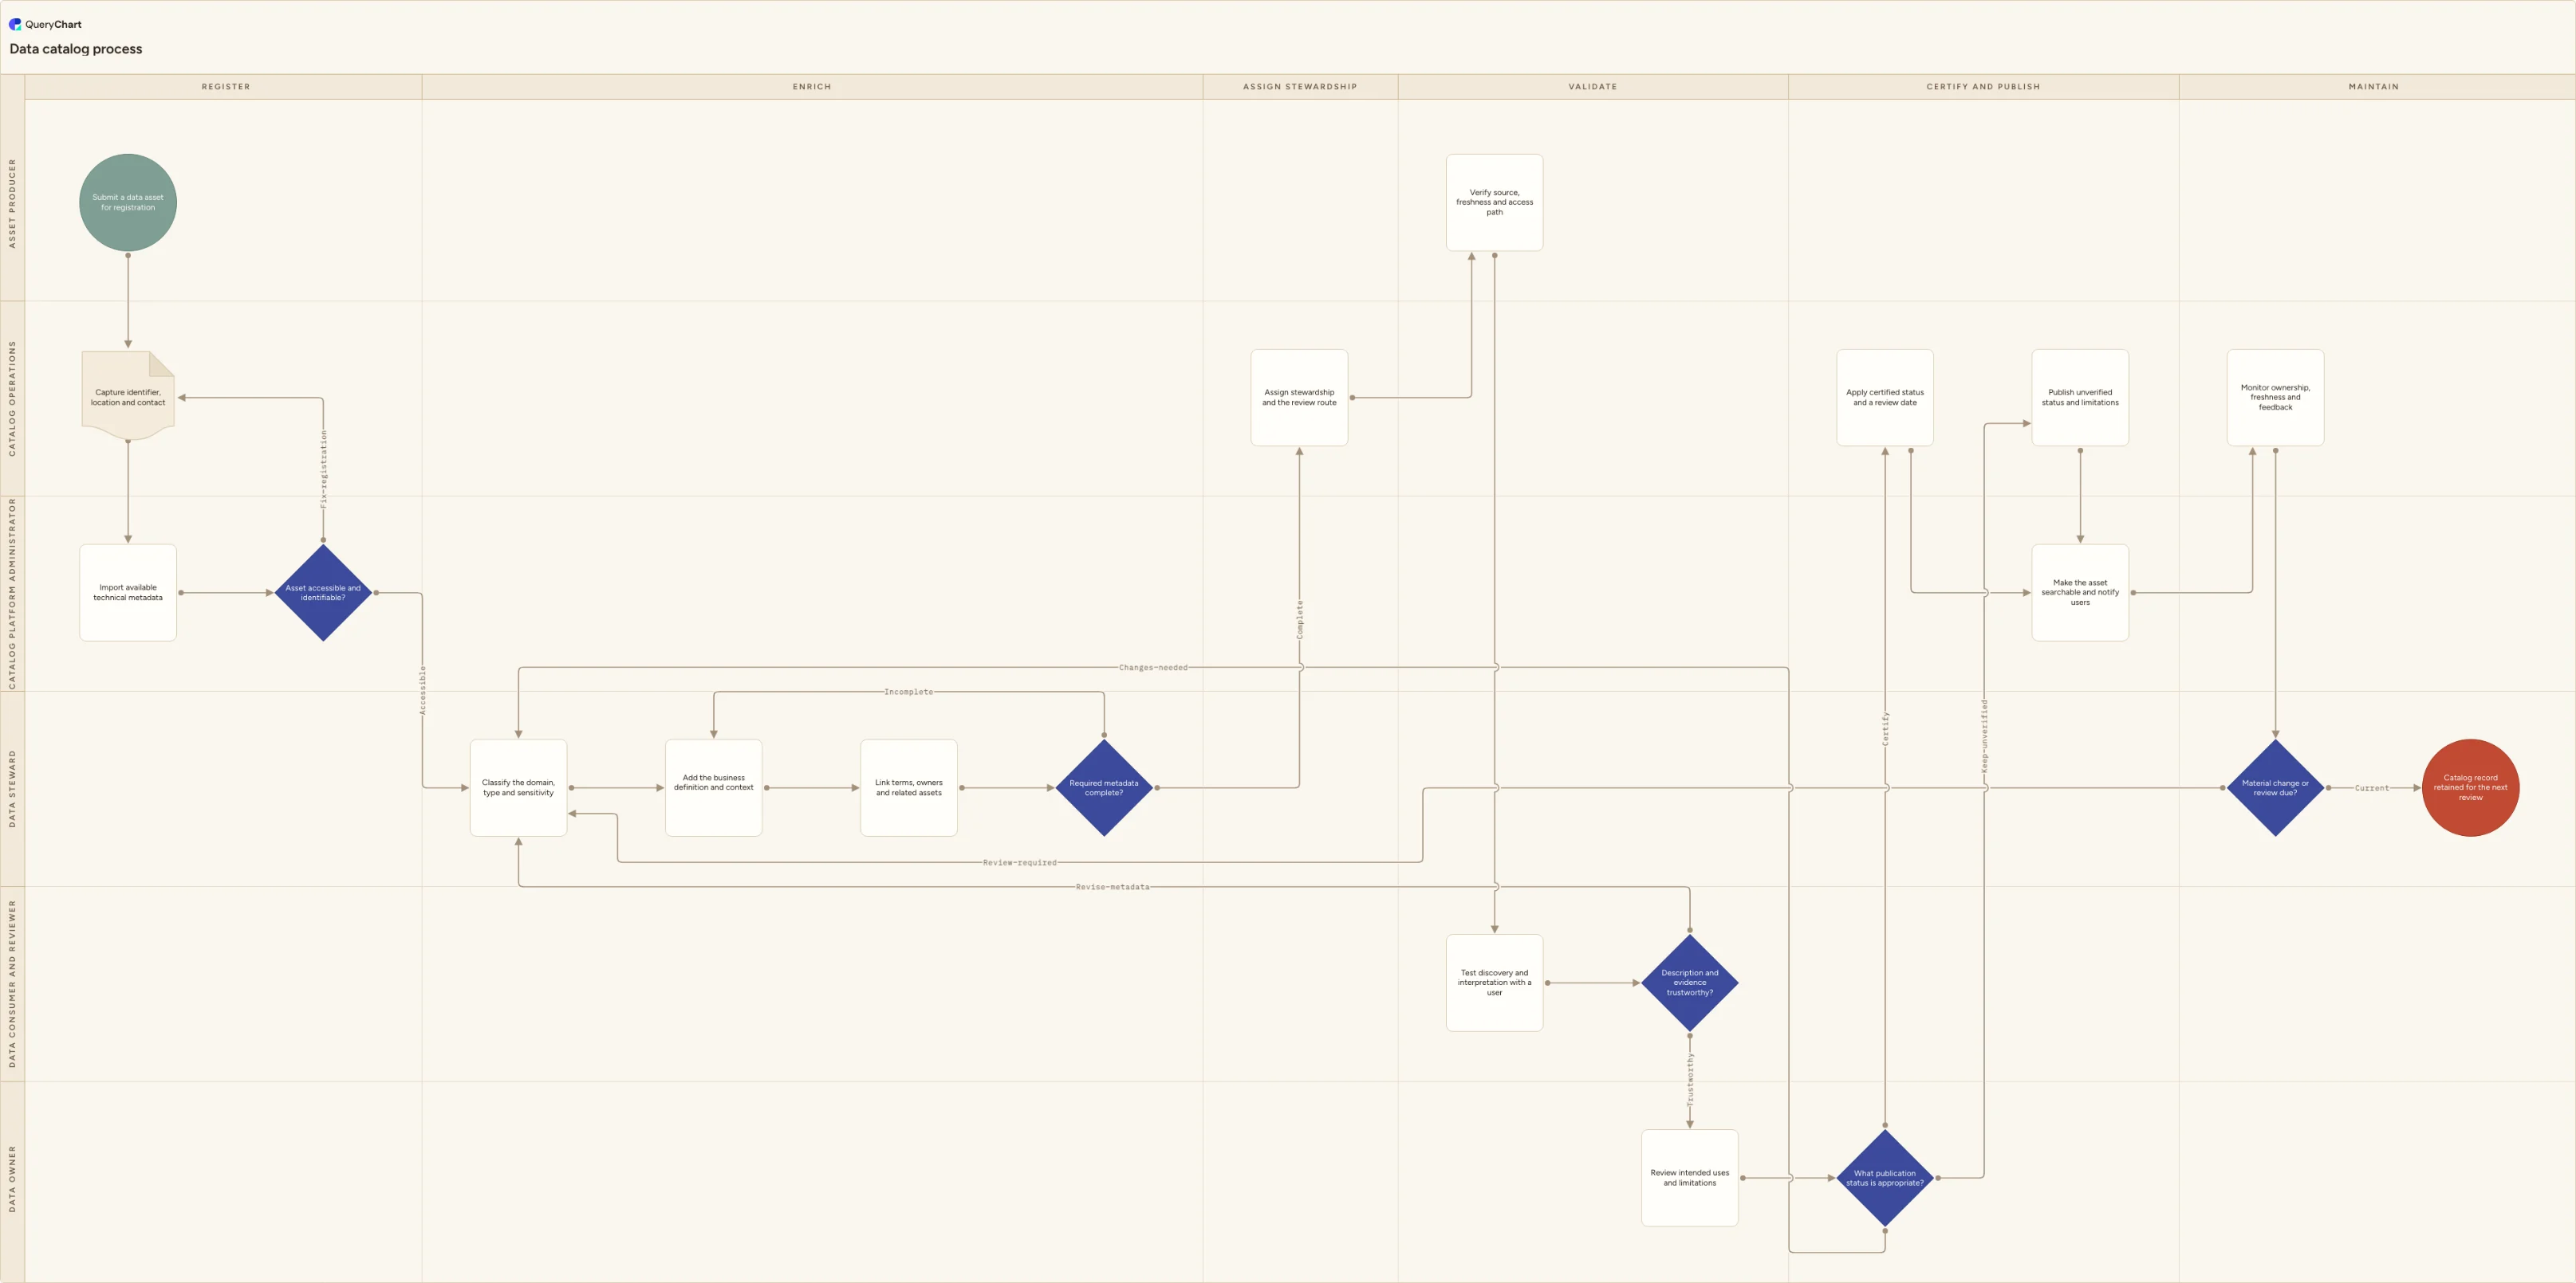The width and height of the screenshot is (2576, 1283).
Task: Click the DATA OWNER lane label
Action: coord(13,1179)
